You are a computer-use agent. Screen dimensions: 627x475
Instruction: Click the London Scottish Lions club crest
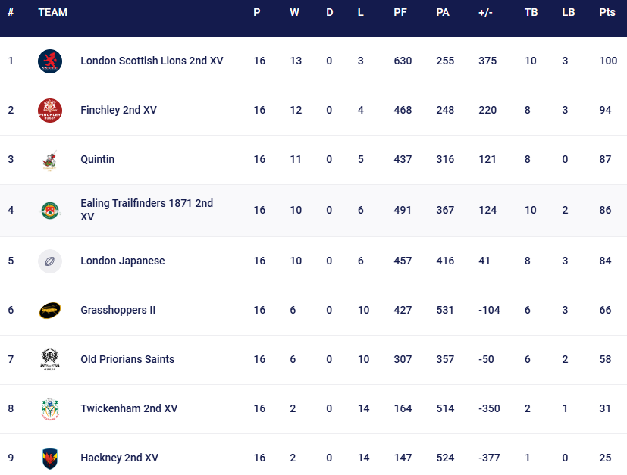click(50, 61)
